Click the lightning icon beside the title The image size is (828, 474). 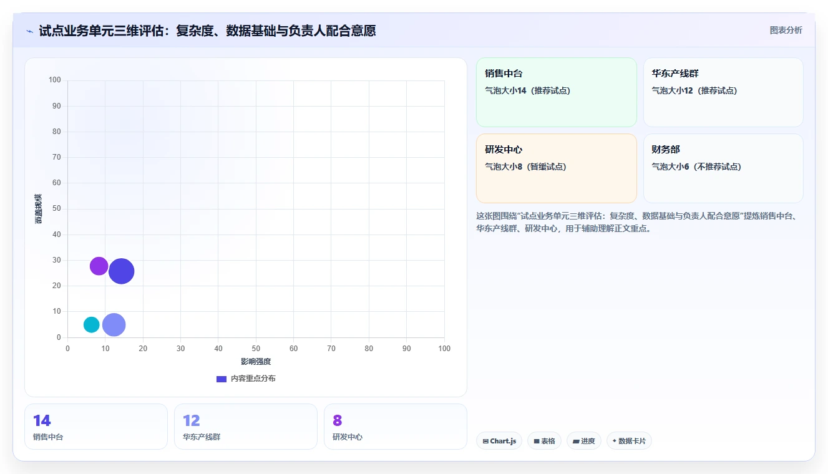pos(30,31)
